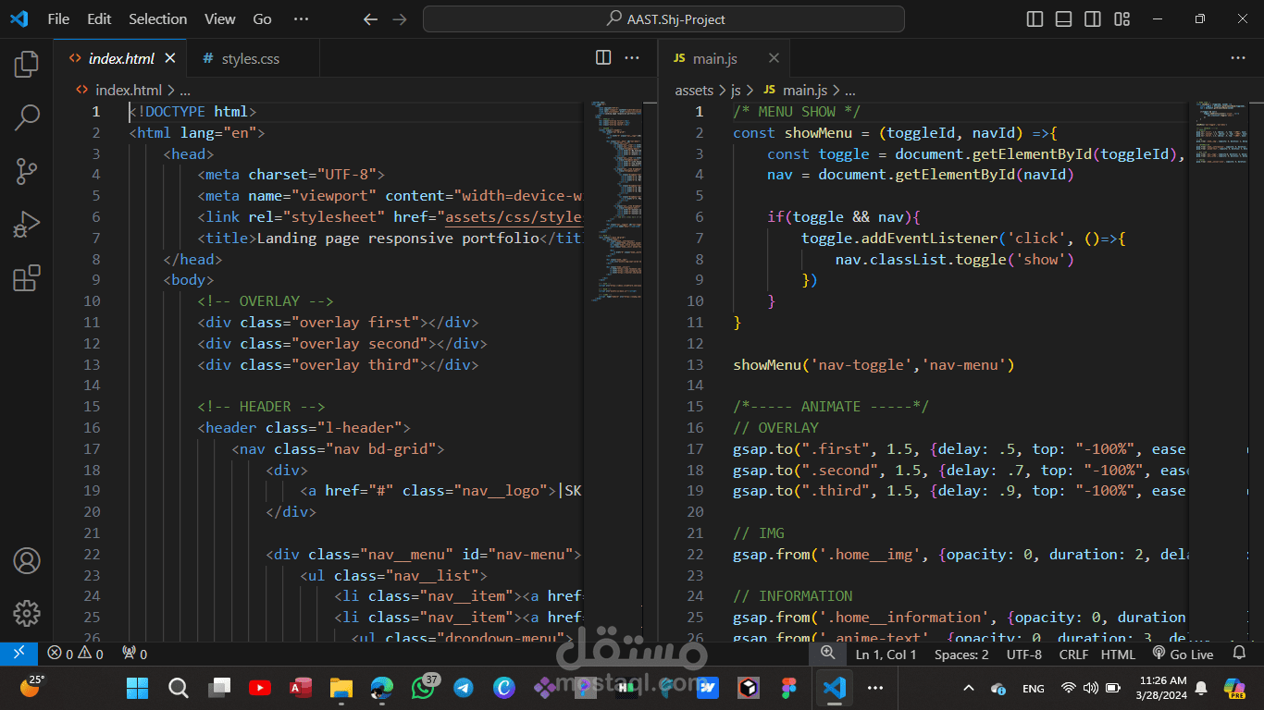Expand the index.html breadcrumb
The width and height of the screenshot is (1264, 710).
(x=129, y=90)
